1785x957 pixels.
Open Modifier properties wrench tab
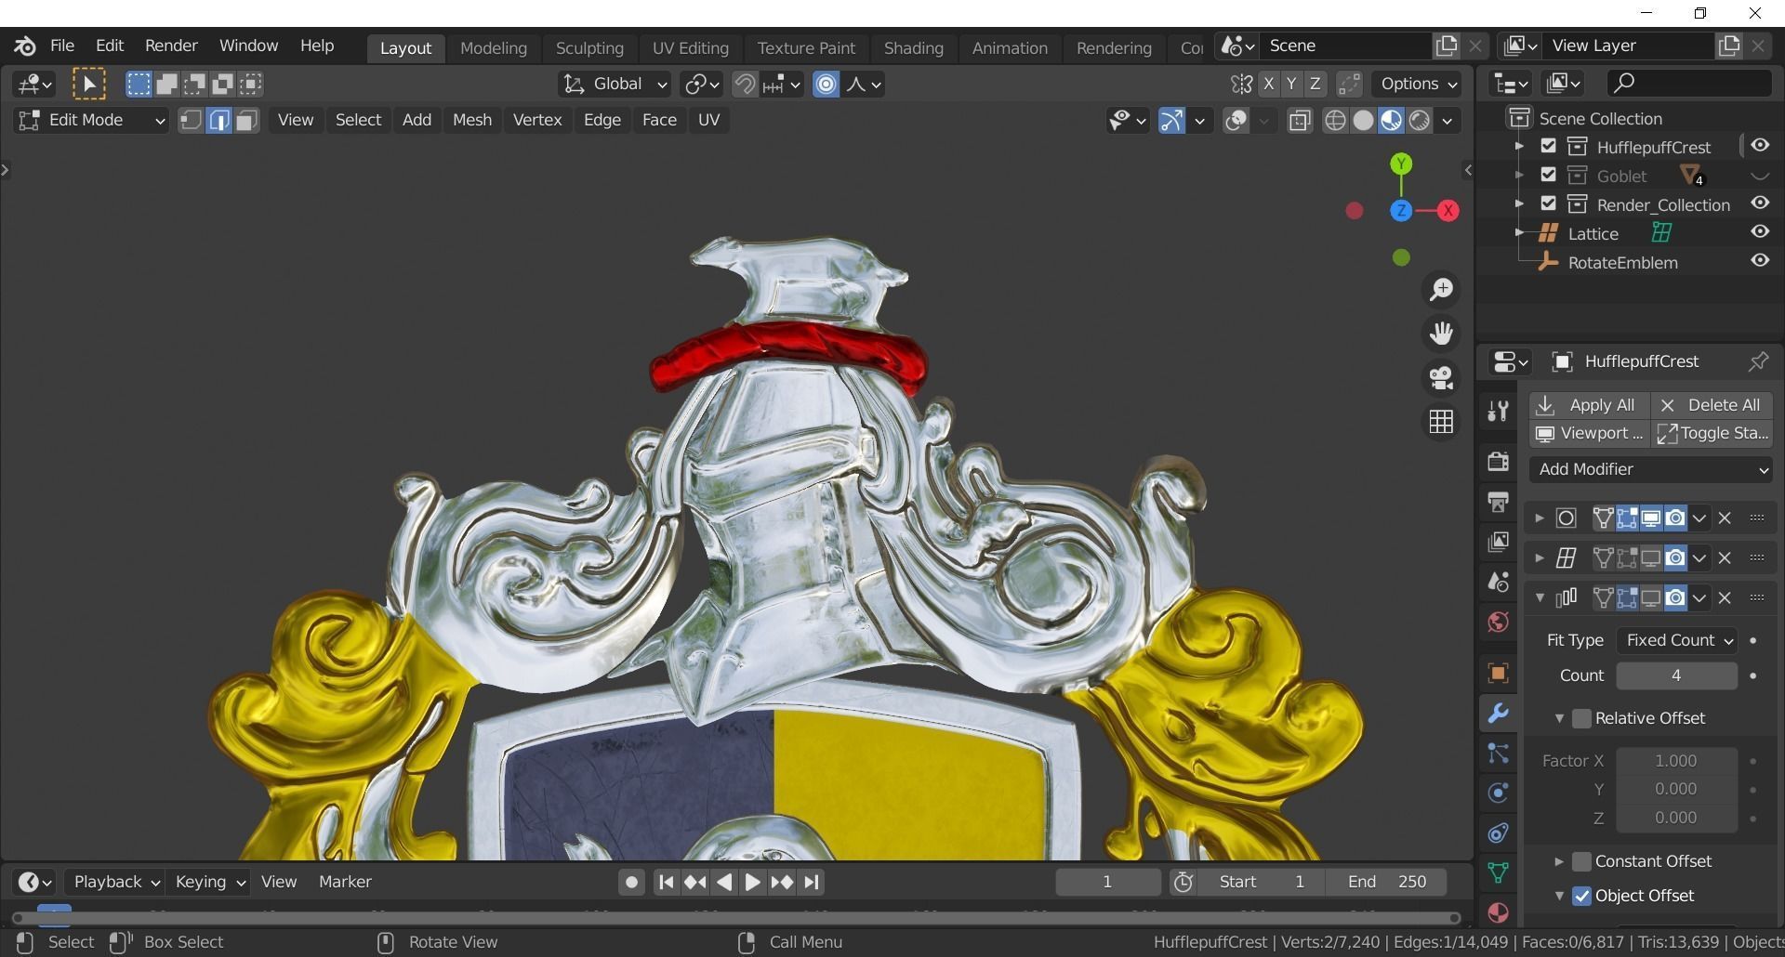click(x=1497, y=714)
